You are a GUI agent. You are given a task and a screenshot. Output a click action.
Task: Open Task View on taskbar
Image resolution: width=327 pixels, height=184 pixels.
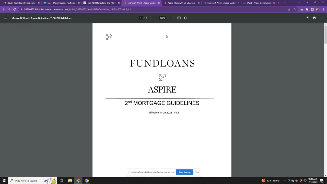pos(61,181)
